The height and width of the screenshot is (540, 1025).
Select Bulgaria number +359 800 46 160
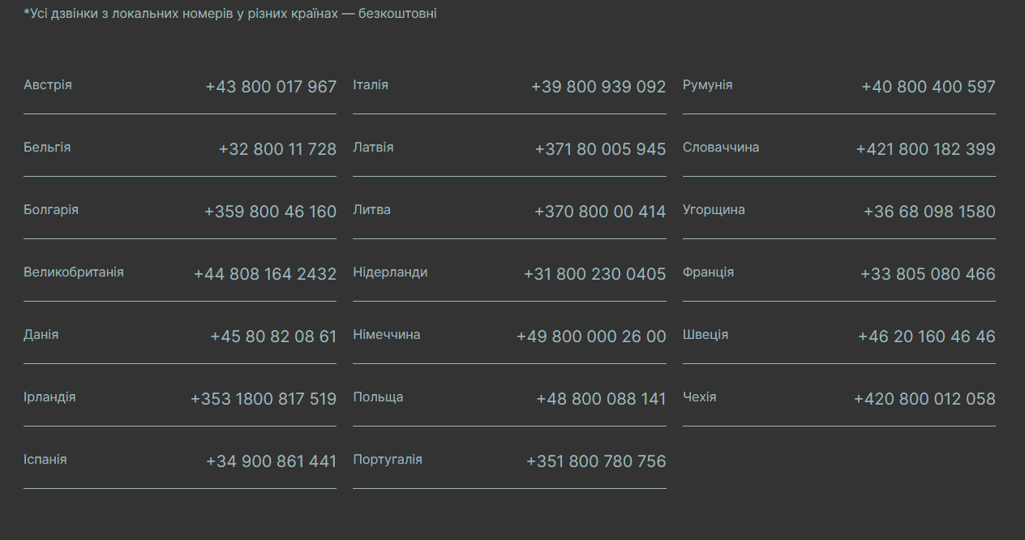(270, 212)
